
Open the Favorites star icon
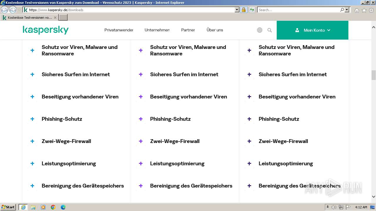pos(364,10)
